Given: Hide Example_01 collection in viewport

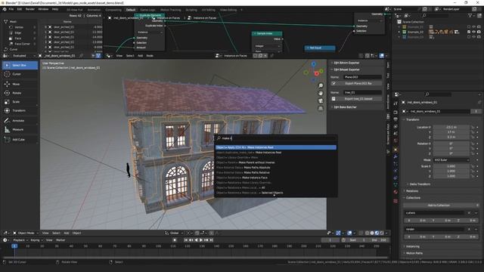Looking at the screenshot, I should pyautogui.click(x=474, y=27).
